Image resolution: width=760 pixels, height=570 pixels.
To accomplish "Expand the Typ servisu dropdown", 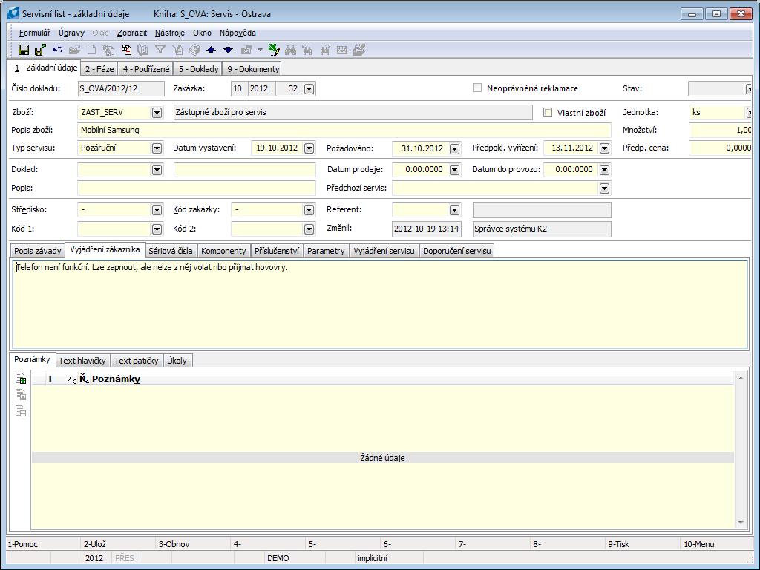I will click(157, 148).
